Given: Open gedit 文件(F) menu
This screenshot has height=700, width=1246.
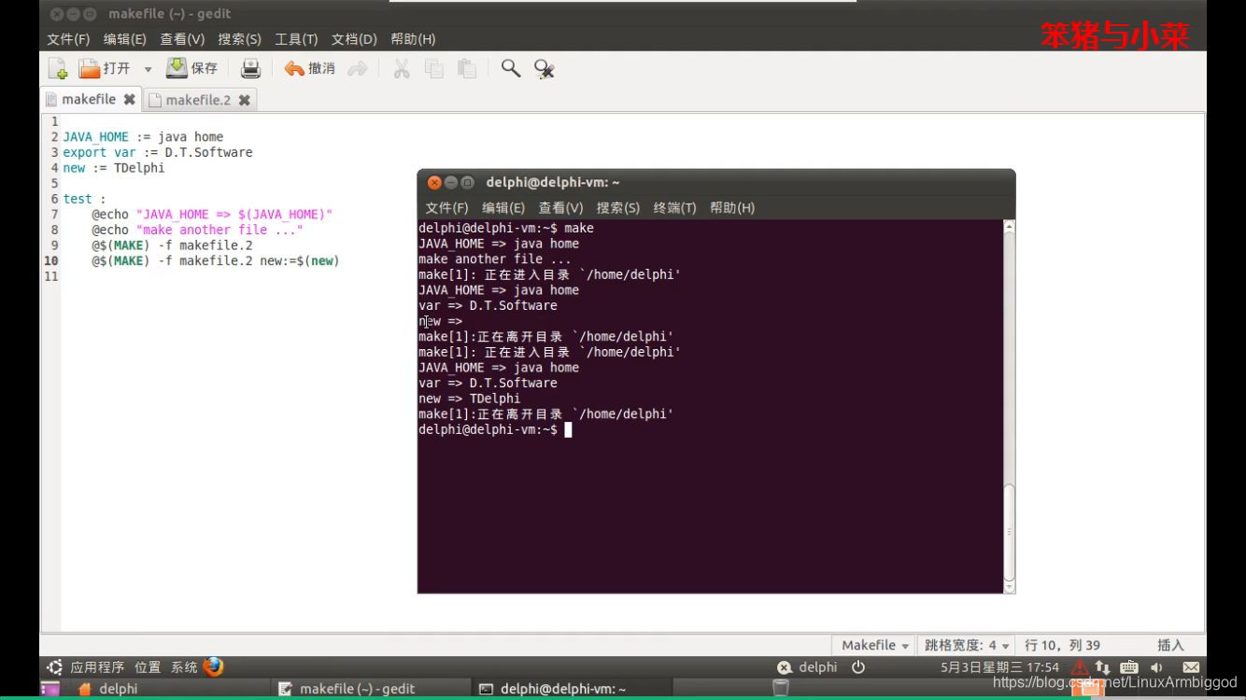Looking at the screenshot, I should pos(68,39).
